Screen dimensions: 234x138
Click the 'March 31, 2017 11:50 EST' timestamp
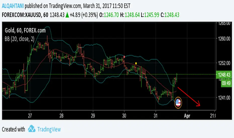click(x=107, y=6)
